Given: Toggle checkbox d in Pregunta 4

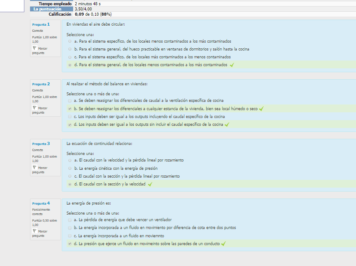Looking at the screenshot, I should coord(70,244).
